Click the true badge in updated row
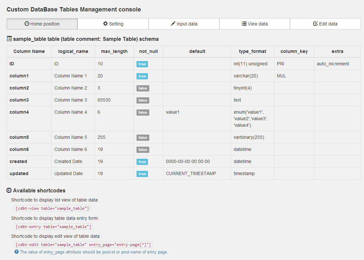 click(142, 174)
